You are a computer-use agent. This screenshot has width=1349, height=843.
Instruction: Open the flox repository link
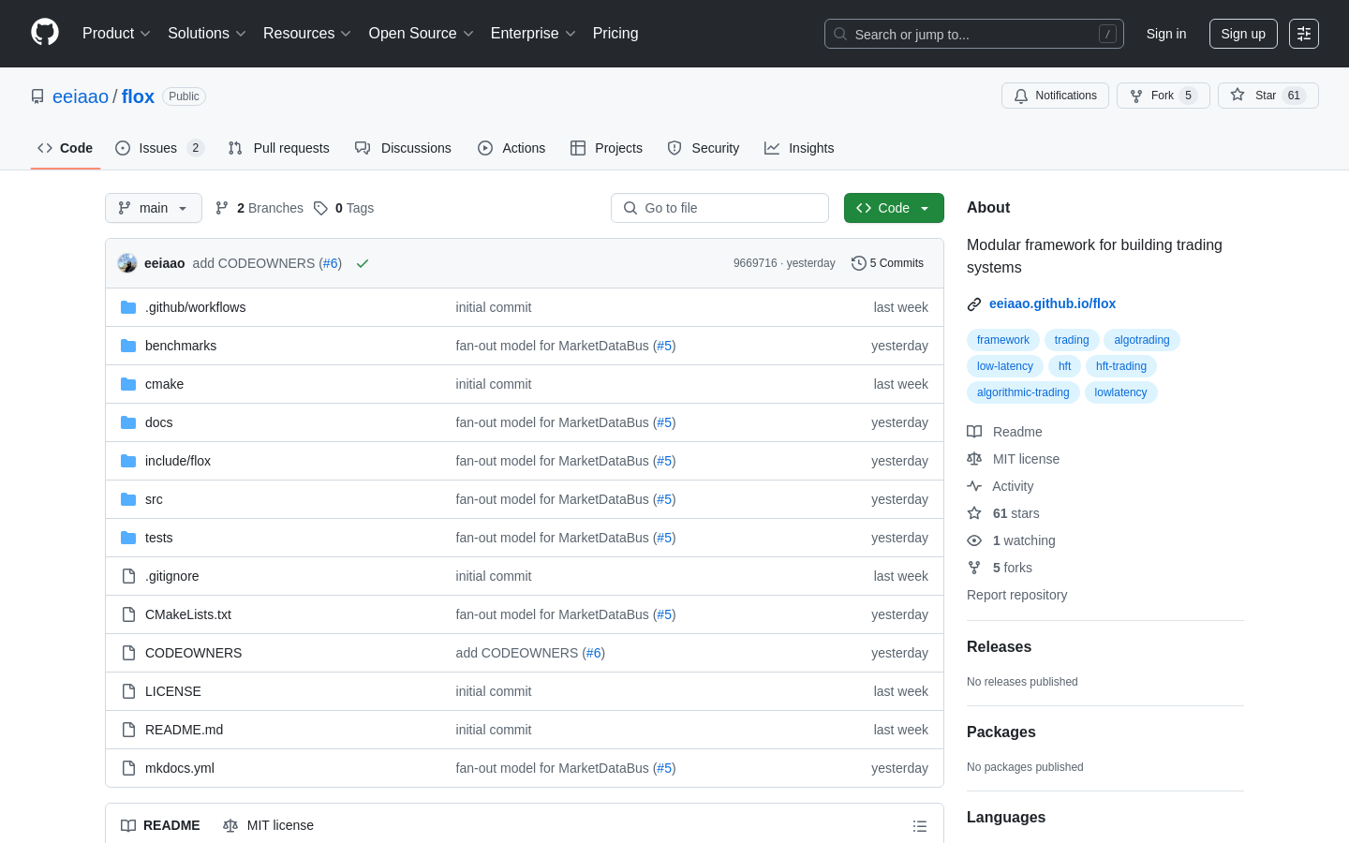point(138,96)
